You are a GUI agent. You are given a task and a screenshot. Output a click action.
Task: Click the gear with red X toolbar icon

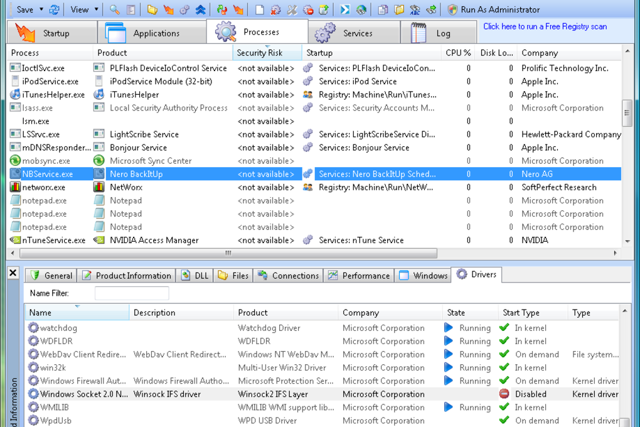[x=275, y=9]
